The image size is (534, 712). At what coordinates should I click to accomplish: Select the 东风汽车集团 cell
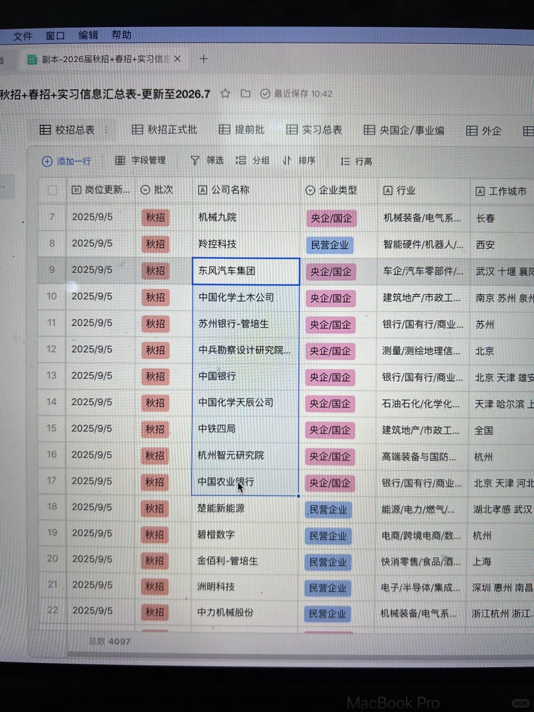click(246, 271)
